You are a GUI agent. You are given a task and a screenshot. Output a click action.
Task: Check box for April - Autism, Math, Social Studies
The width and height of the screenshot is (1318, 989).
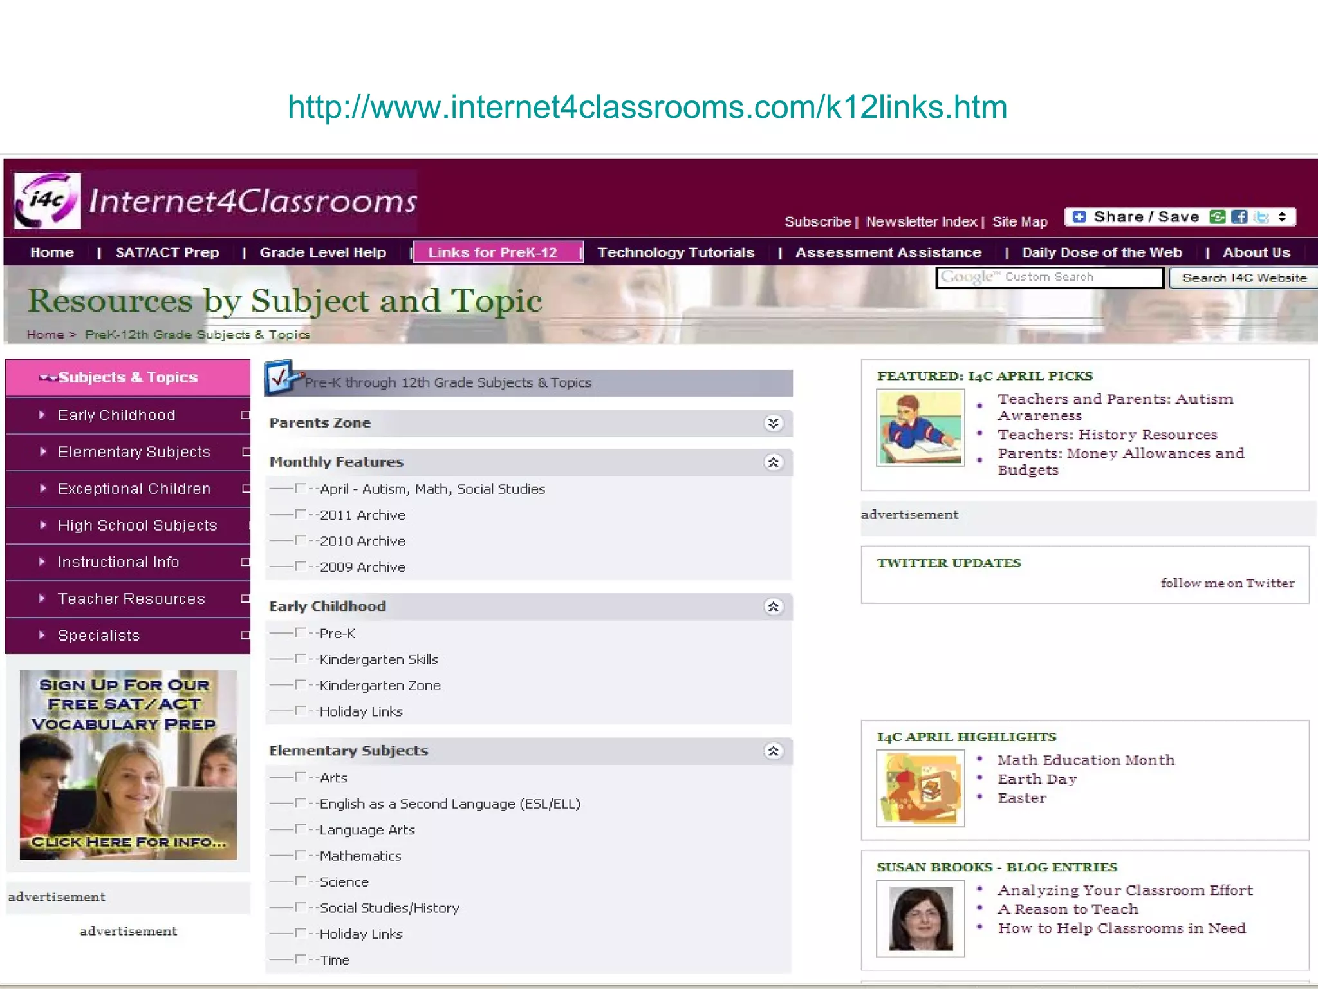[301, 489]
